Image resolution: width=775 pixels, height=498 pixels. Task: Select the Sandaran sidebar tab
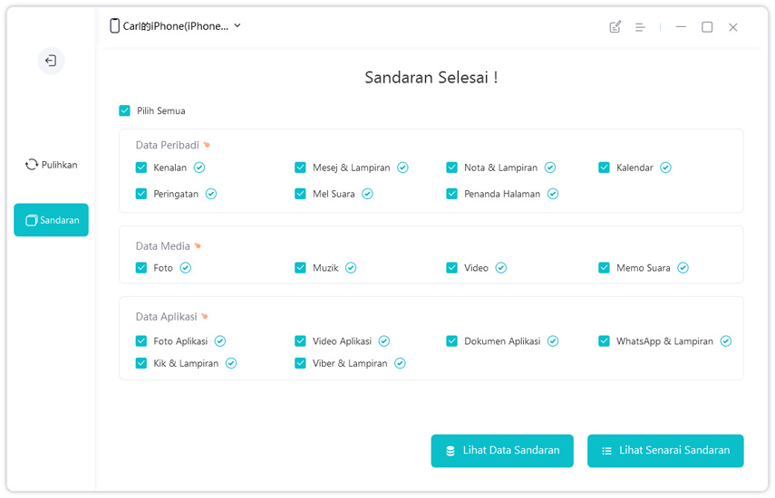click(51, 220)
